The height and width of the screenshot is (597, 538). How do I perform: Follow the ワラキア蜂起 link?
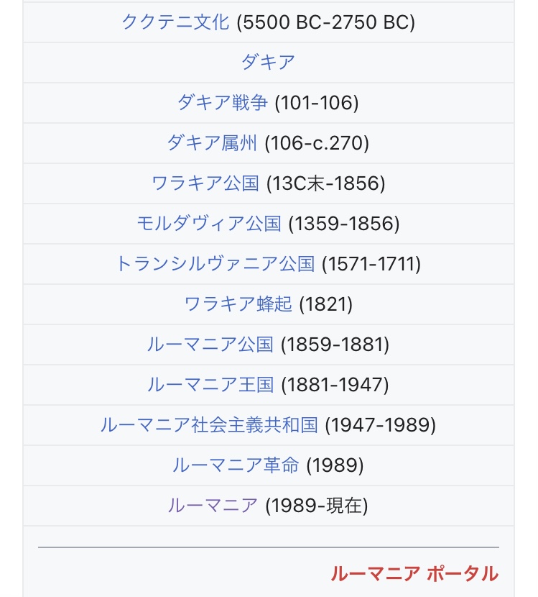pos(238,304)
